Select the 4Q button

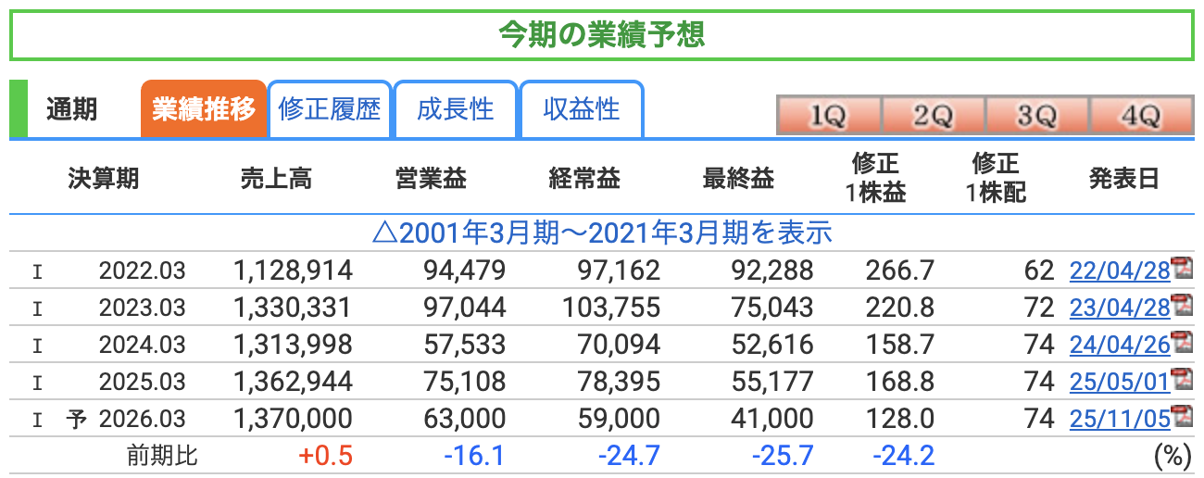(x=1140, y=116)
